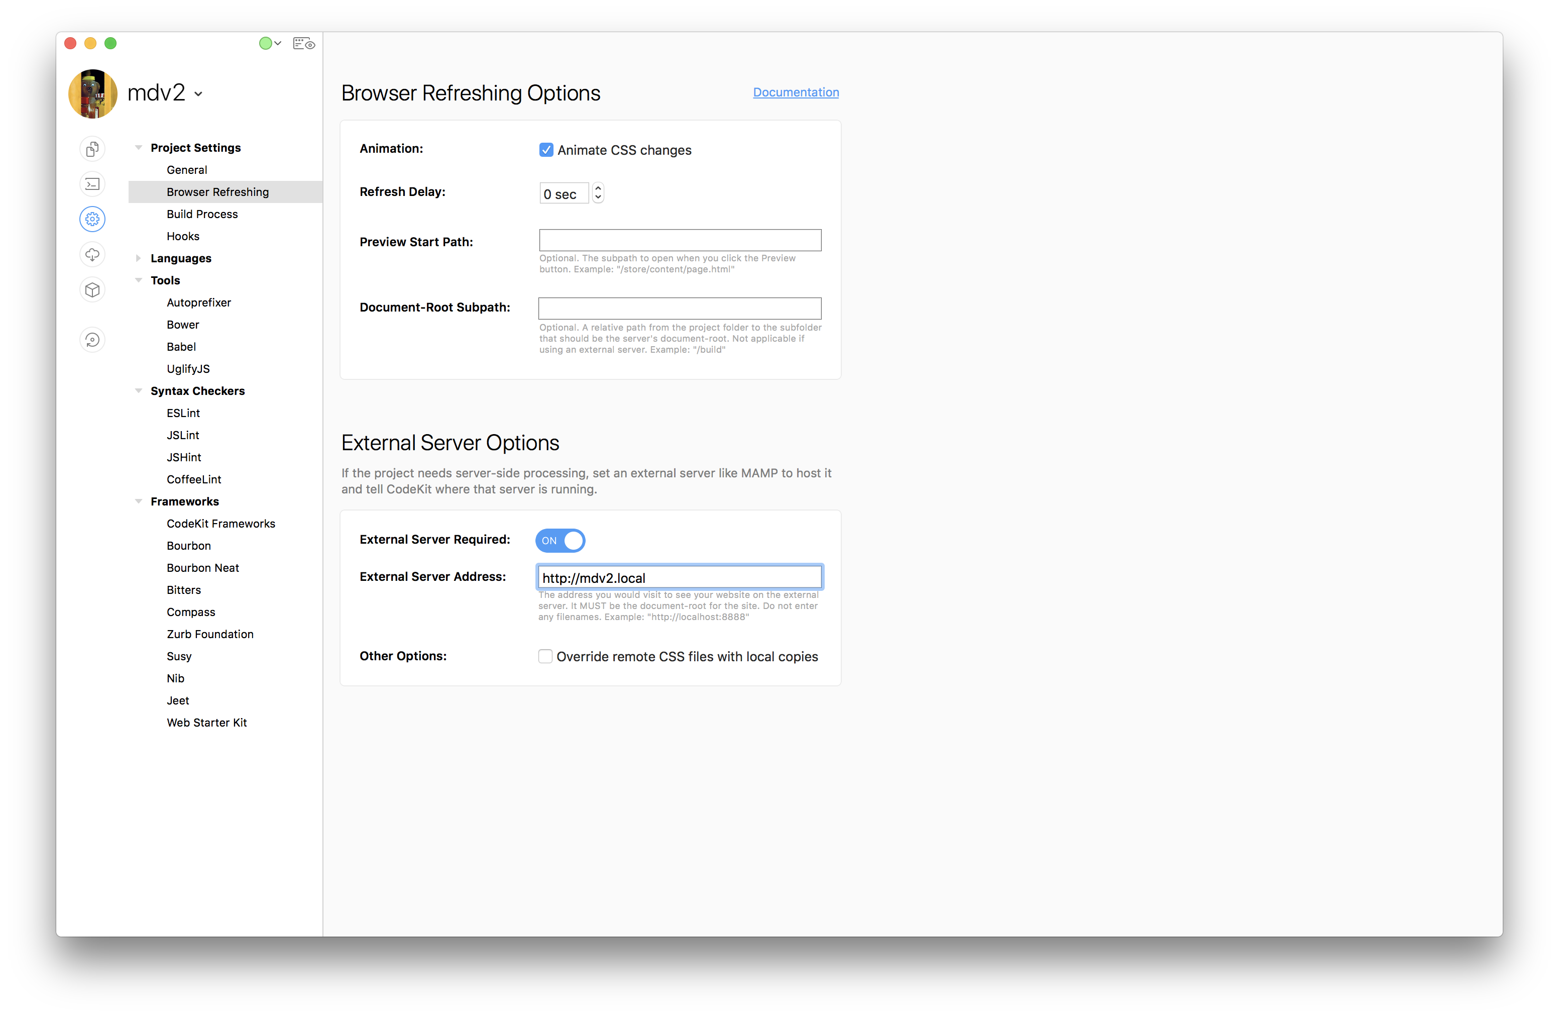Click the green server status indicator
The width and height of the screenshot is (1559, 1017).
click(x=265, y=44)
